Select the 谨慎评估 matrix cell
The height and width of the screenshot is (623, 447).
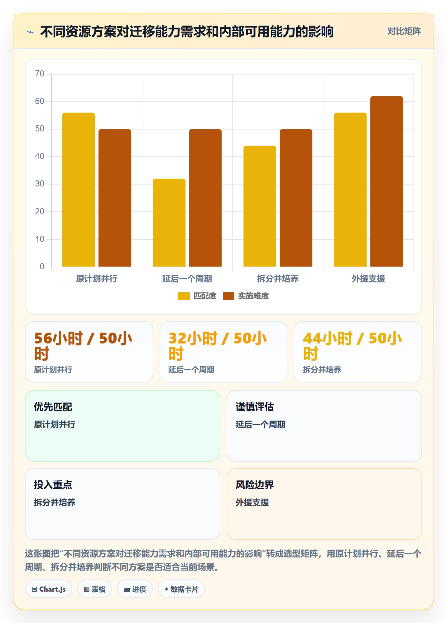324,426
